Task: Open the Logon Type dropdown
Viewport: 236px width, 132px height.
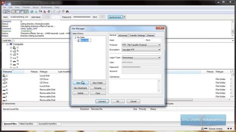Action: (141, 58)
